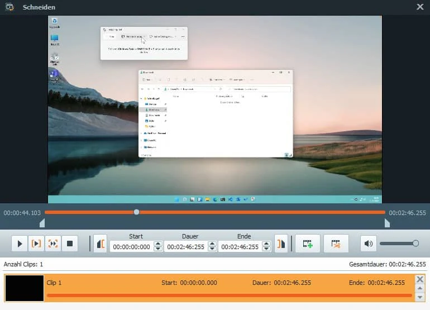Screen dimensions: 430x310
Task: Move Clip 1 down in the list
Action: pyautogui.click(x=420, y=297)
